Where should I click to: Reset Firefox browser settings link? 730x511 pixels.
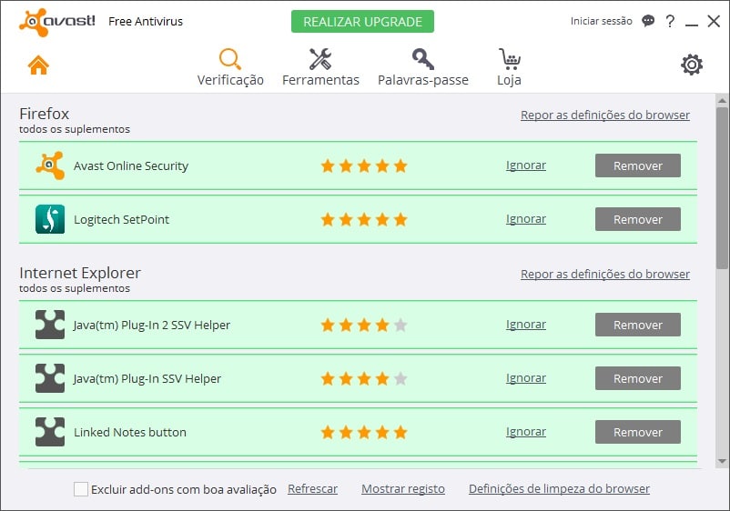(x=604, y=115)
